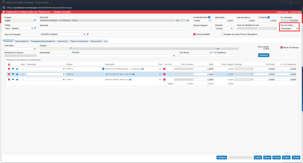Screen dimensions: 303x163
Task: Click the info icon next to (%)Perda
Action: click(x=268, y=17)
